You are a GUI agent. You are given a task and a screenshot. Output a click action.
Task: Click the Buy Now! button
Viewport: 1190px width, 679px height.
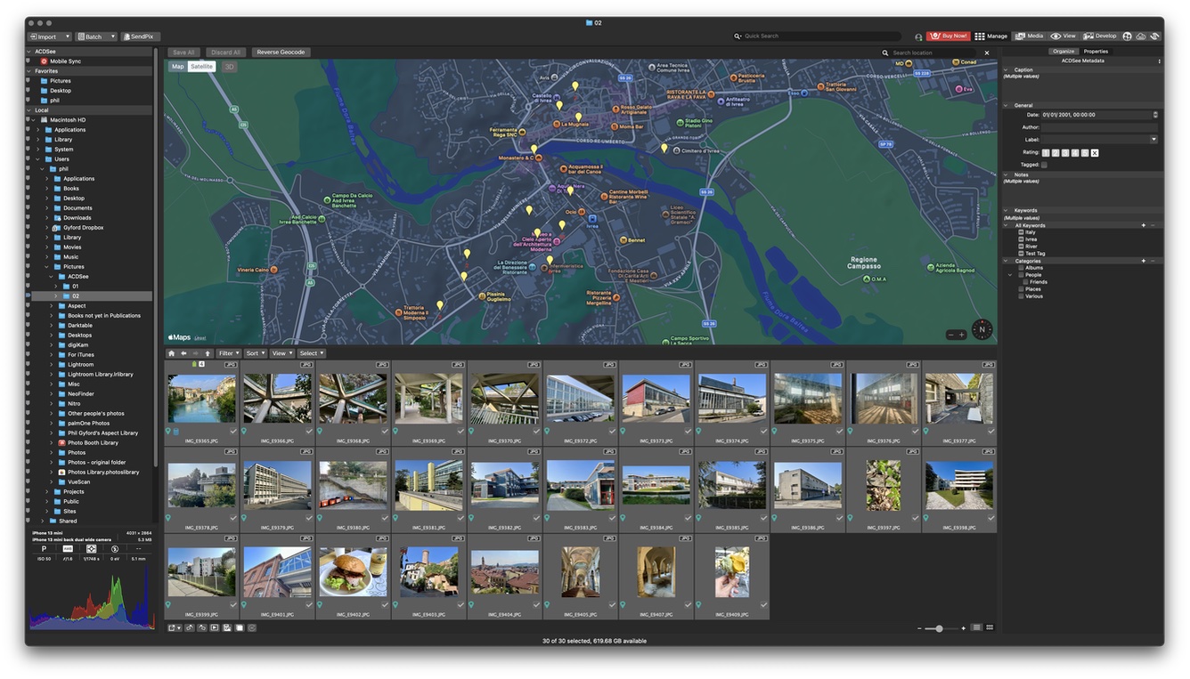click(948, 36)
